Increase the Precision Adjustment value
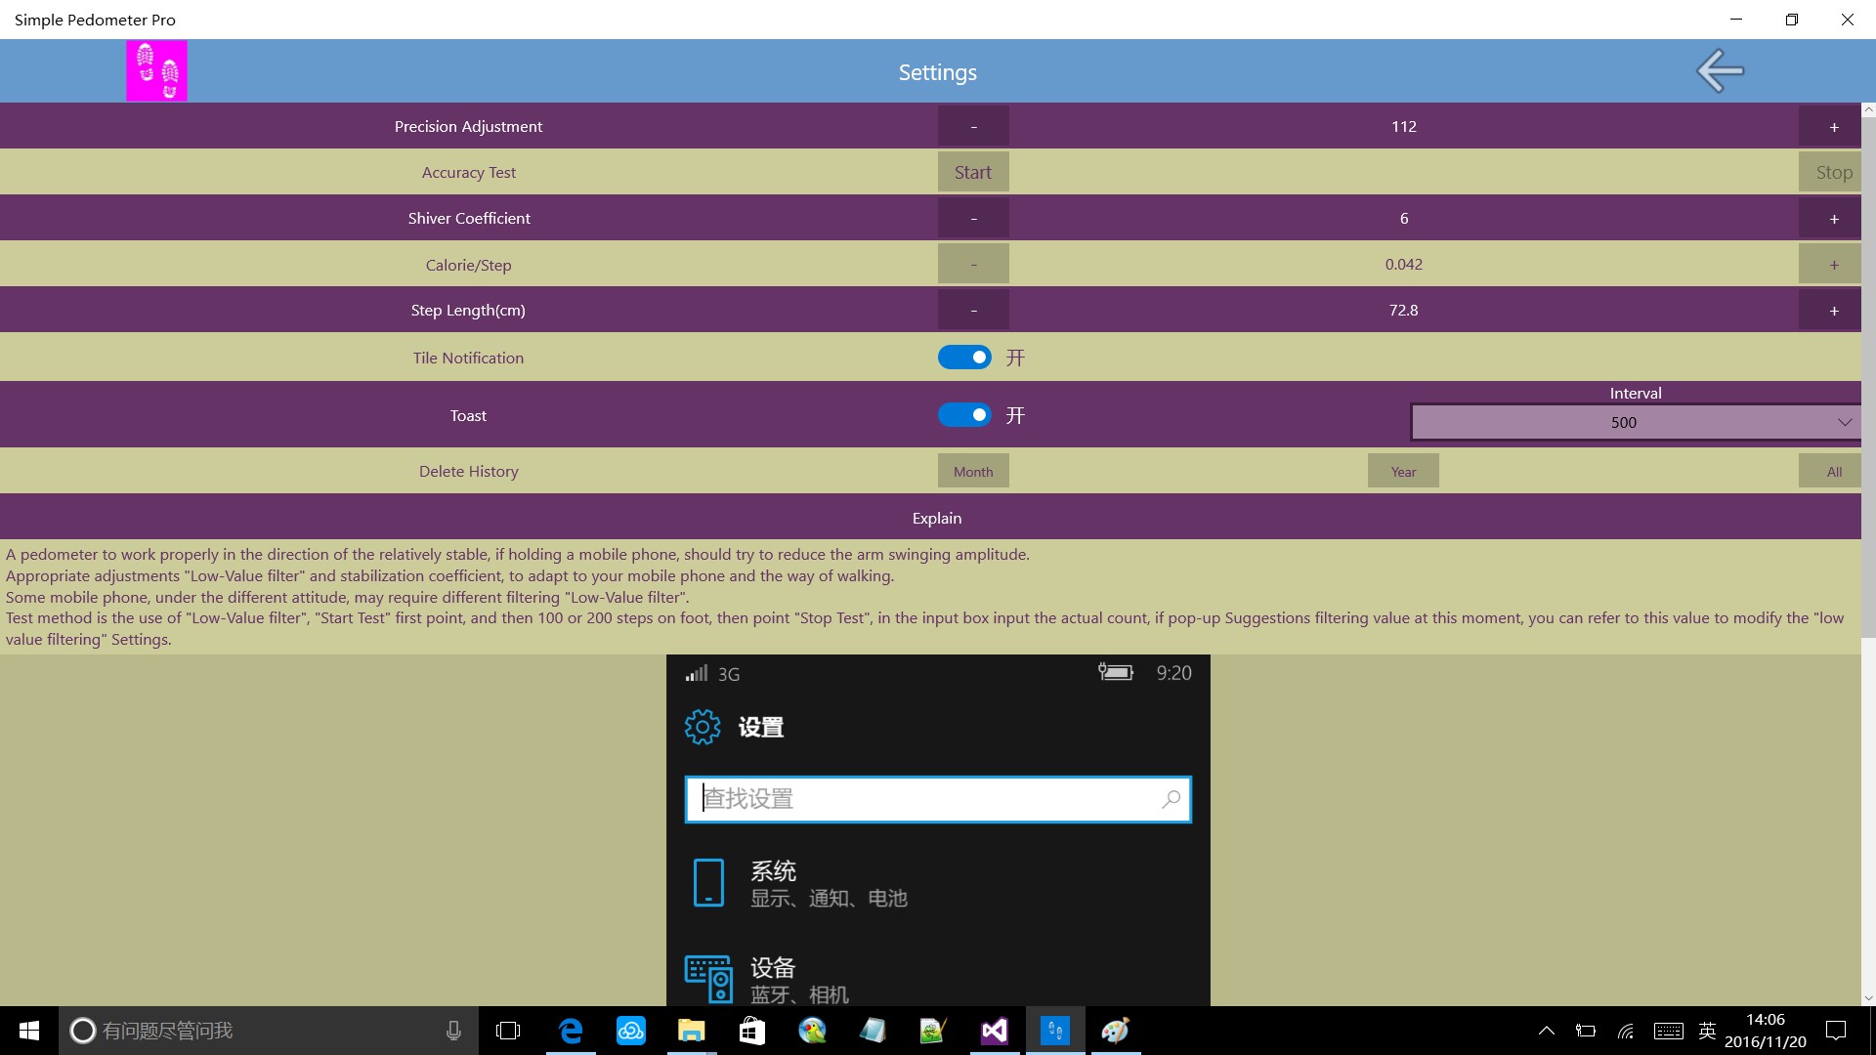1876x1055 pixels. 1833,127
